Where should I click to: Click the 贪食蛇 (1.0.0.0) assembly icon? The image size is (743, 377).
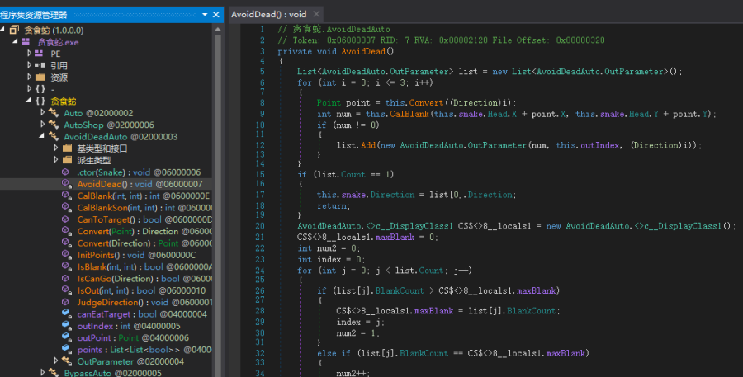[14, 31]
